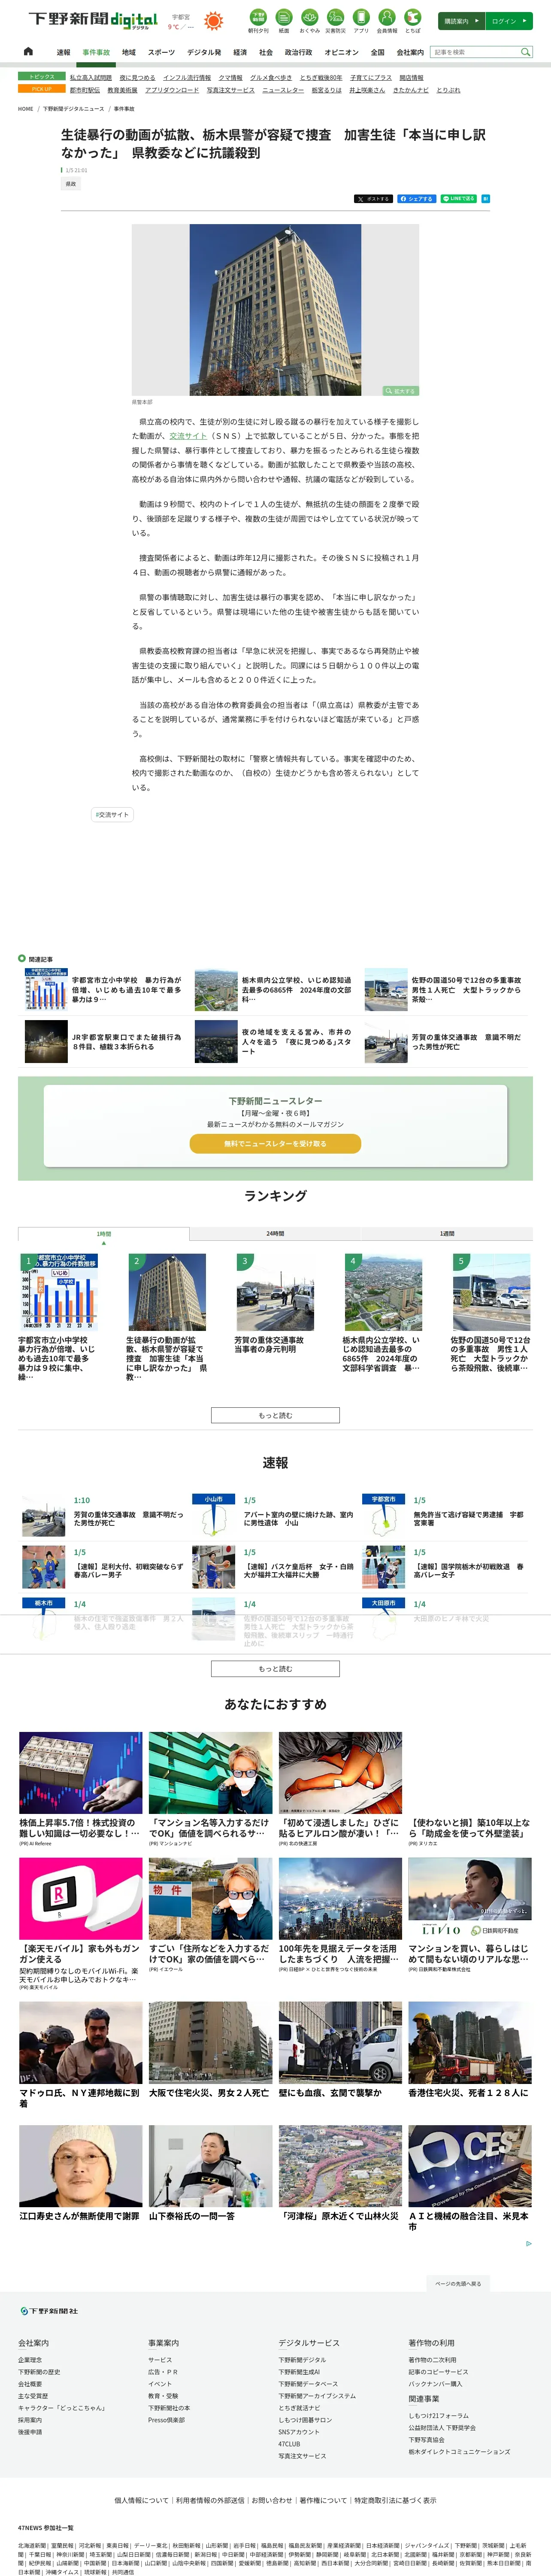Open ranking number 3 article thumbnail
Image resolution: width=551 pixels, height=2576 pixels.
(275, 1292)
